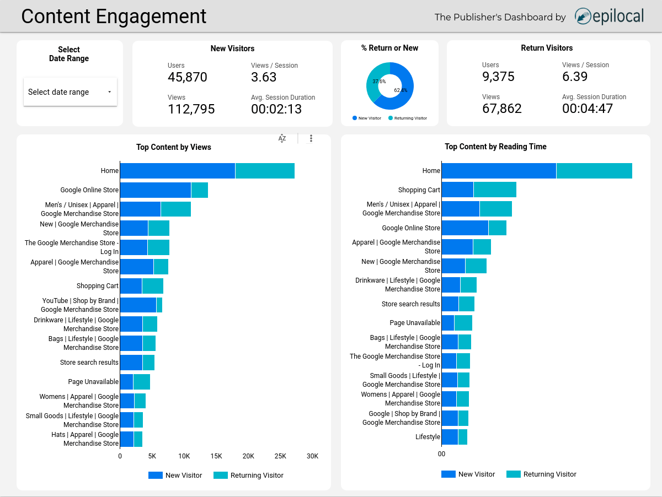This screenshot has width=662, height=497.
Task: Click the epilocal logo in the header
Action: click(608, 17)
